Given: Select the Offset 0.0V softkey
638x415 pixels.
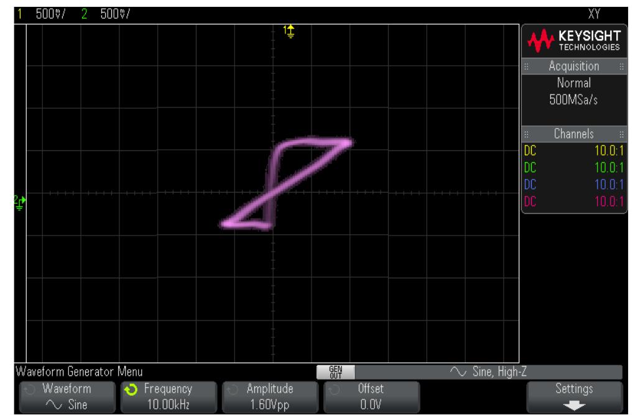Looking at the screenshot, I should pos(371,397).
